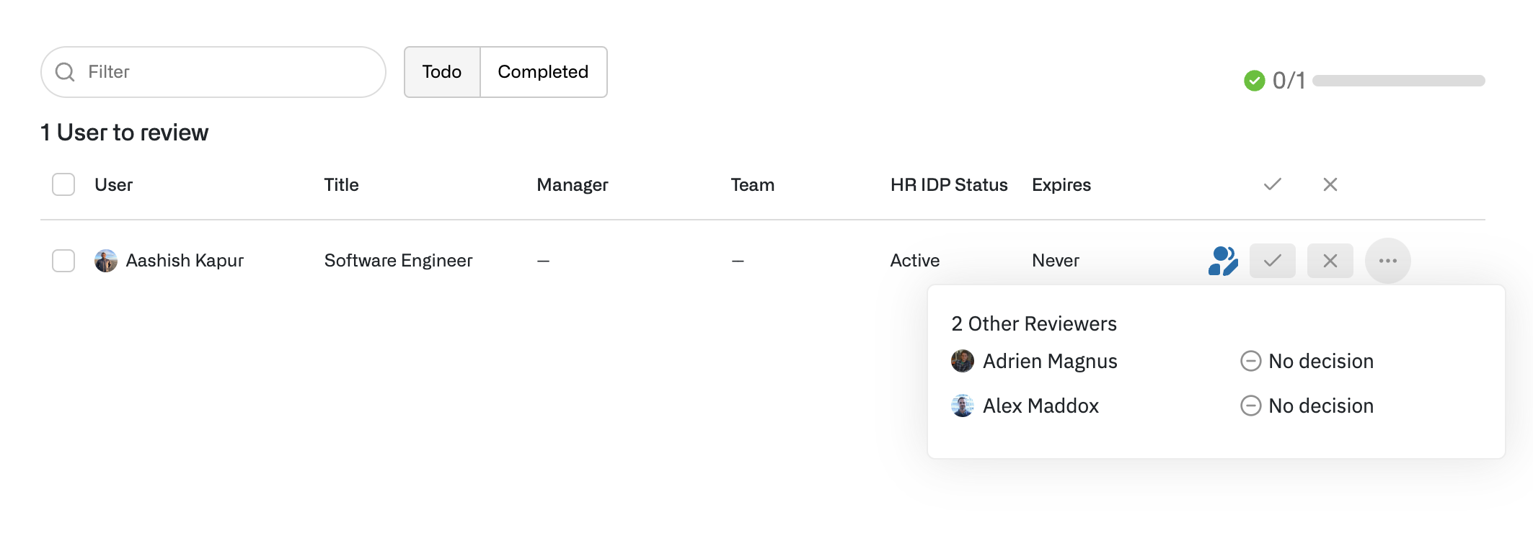Screen dimensions: 1533x546
Task: Click the reject-all X in the header
Action: coord(1330,184)
